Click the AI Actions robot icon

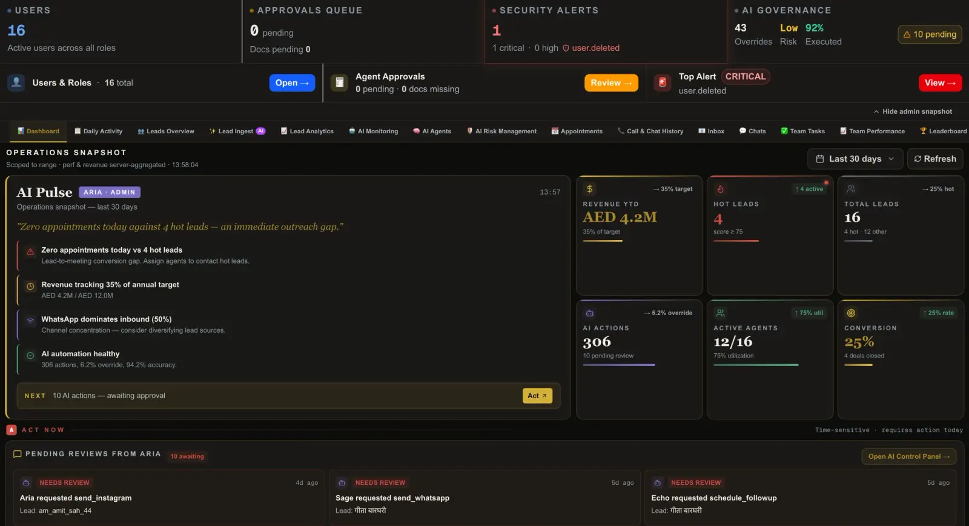pos(589,313)
